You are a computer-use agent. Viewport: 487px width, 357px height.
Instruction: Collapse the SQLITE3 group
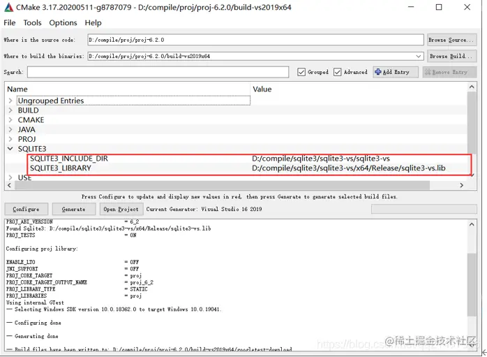click(x=10, y=149)
